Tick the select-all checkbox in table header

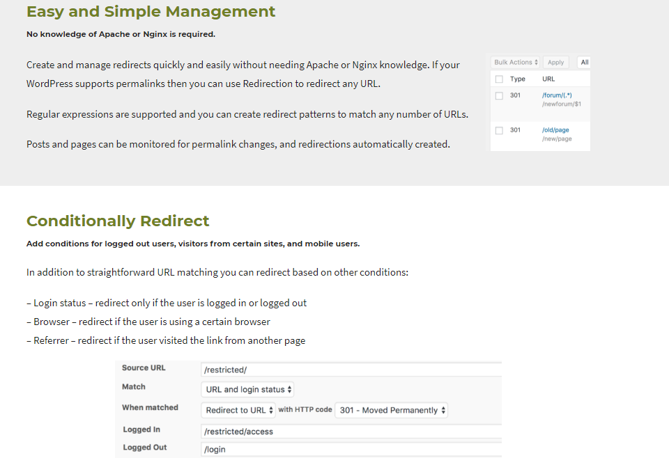499,79
